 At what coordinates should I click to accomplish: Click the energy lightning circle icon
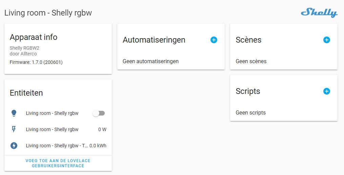[14, 146]
